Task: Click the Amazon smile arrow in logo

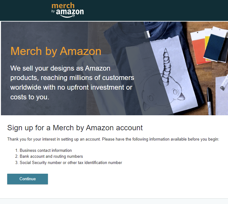Action: (68, 16)
